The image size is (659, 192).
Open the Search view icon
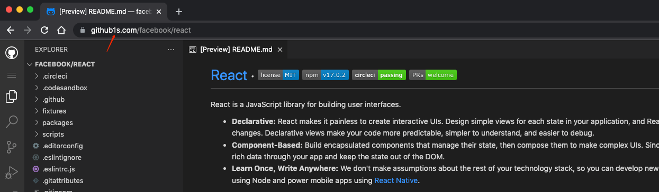click(x=12, y=122)
